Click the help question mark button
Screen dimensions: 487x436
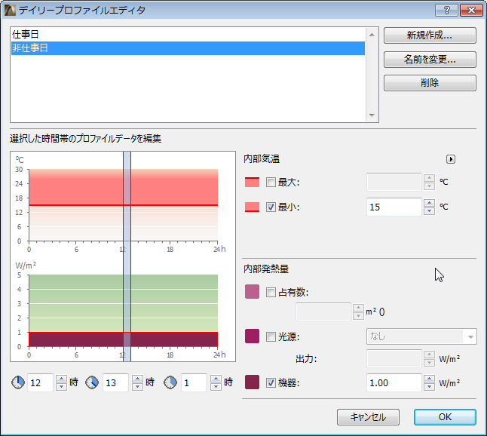pos(446,11)
